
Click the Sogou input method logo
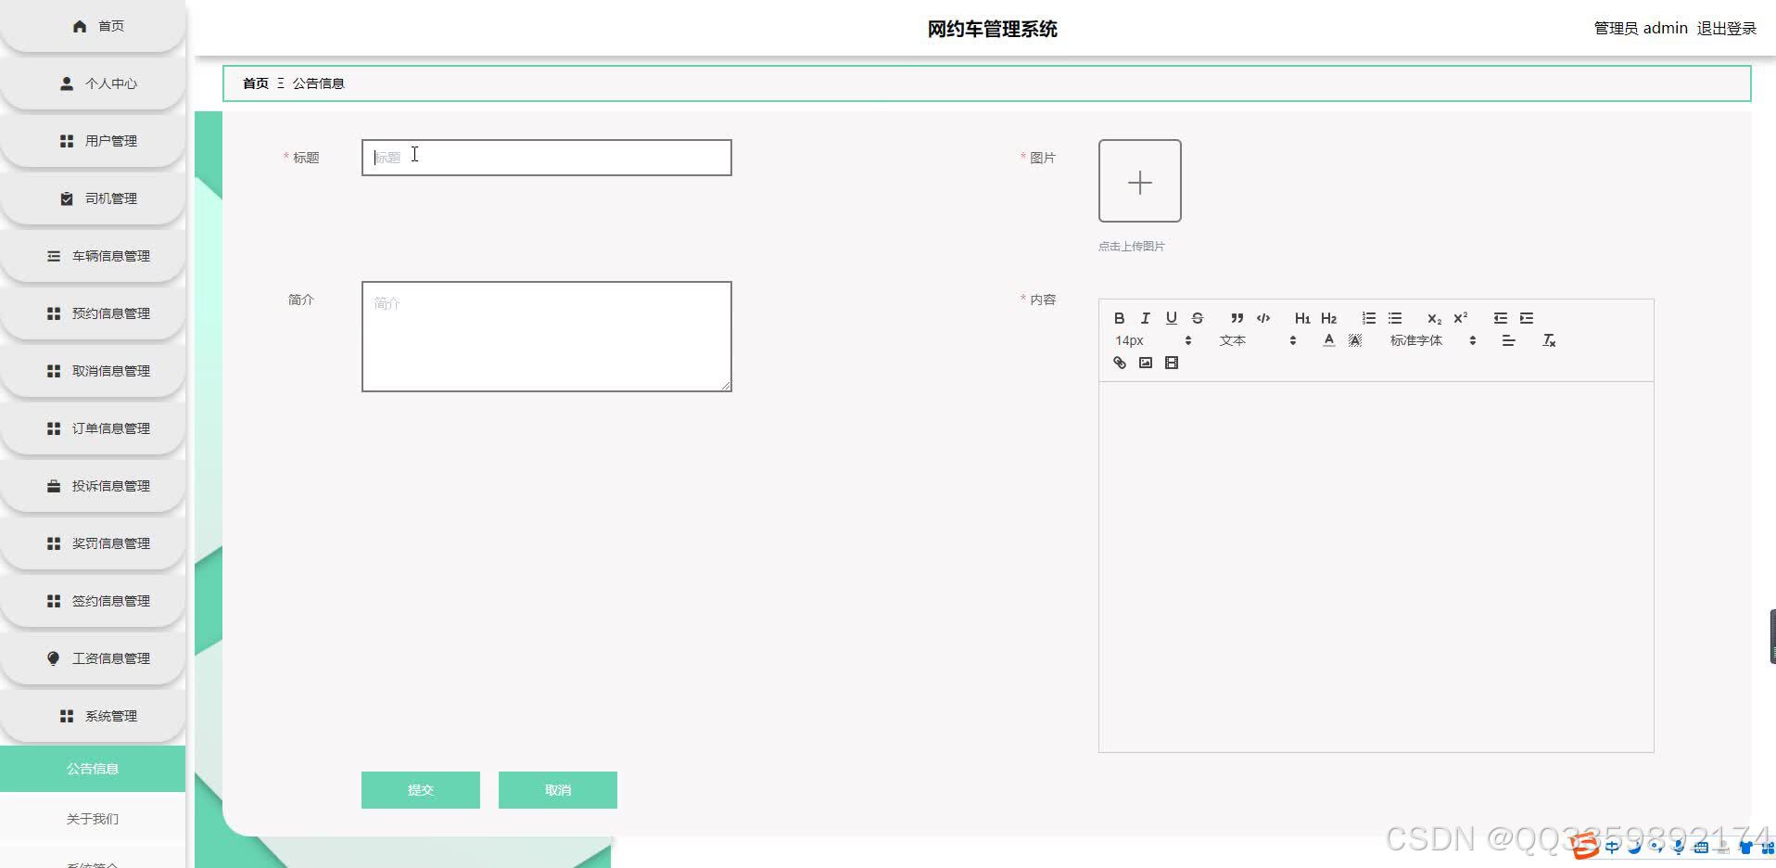point(1586,845)
